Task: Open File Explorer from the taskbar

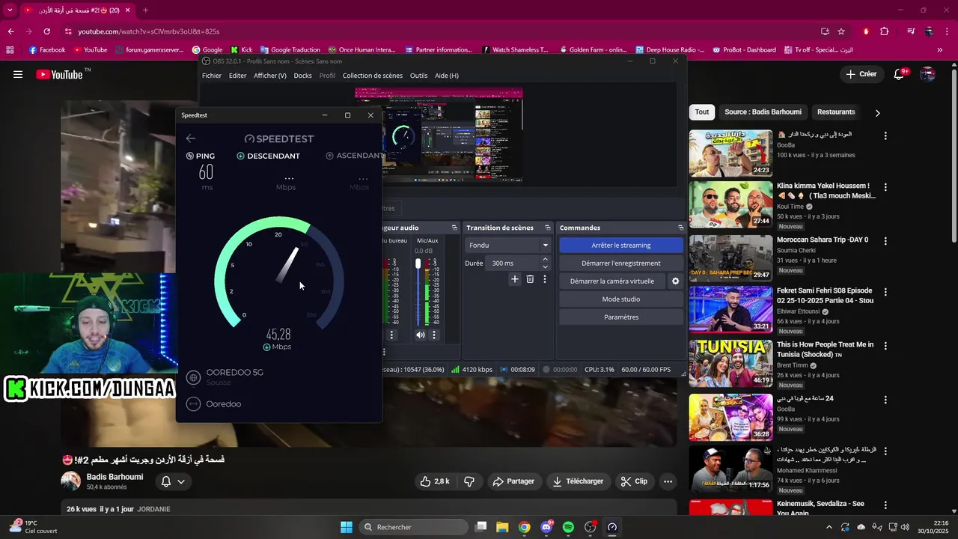Action: (502, 527)
